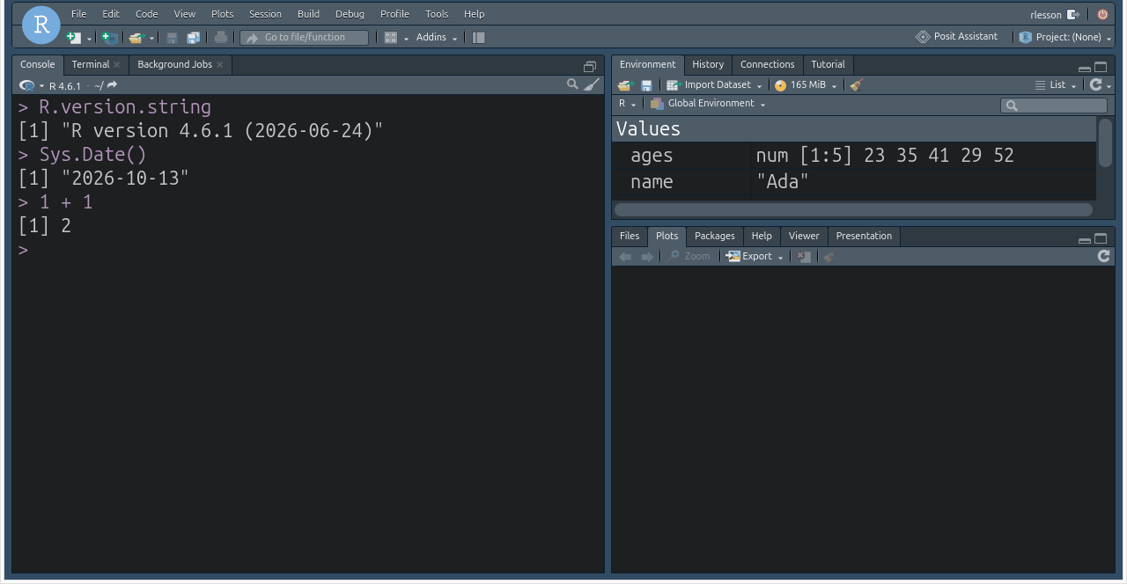1127x584 pixels.
Task: Open the Tools menu
Action: [x=437, y=14]
